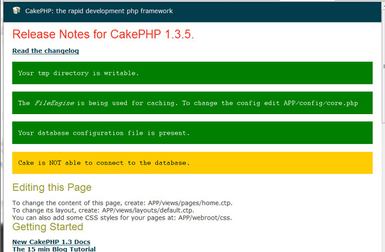Select the tmp directory is writable message
385x252 pixels.
click(x=193, y=73)
